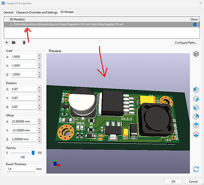
Task: Click the Board Thickness input field
Action: [21, 169]
